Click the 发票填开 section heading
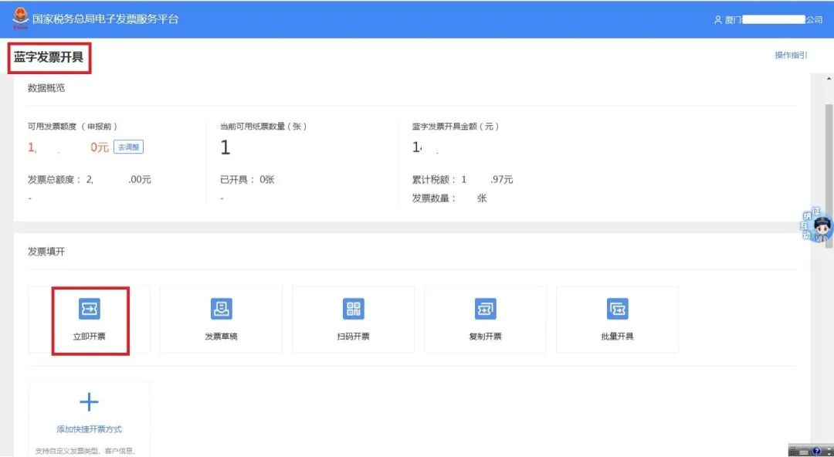The height and width of the screenshot is (457, 834). pyautogui.click(x=46, y=252)
